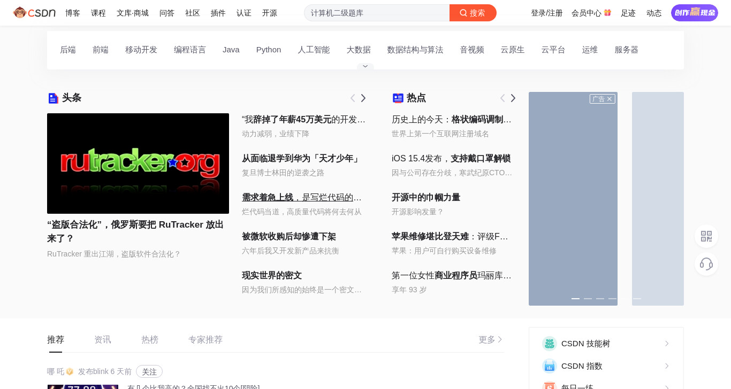Select the Python category
The image size is (731, 389).
(269, 50)
